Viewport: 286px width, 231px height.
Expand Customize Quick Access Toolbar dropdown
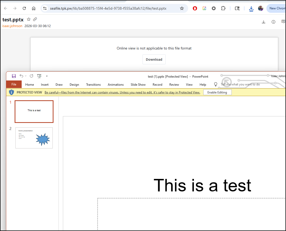click(47, 76)
